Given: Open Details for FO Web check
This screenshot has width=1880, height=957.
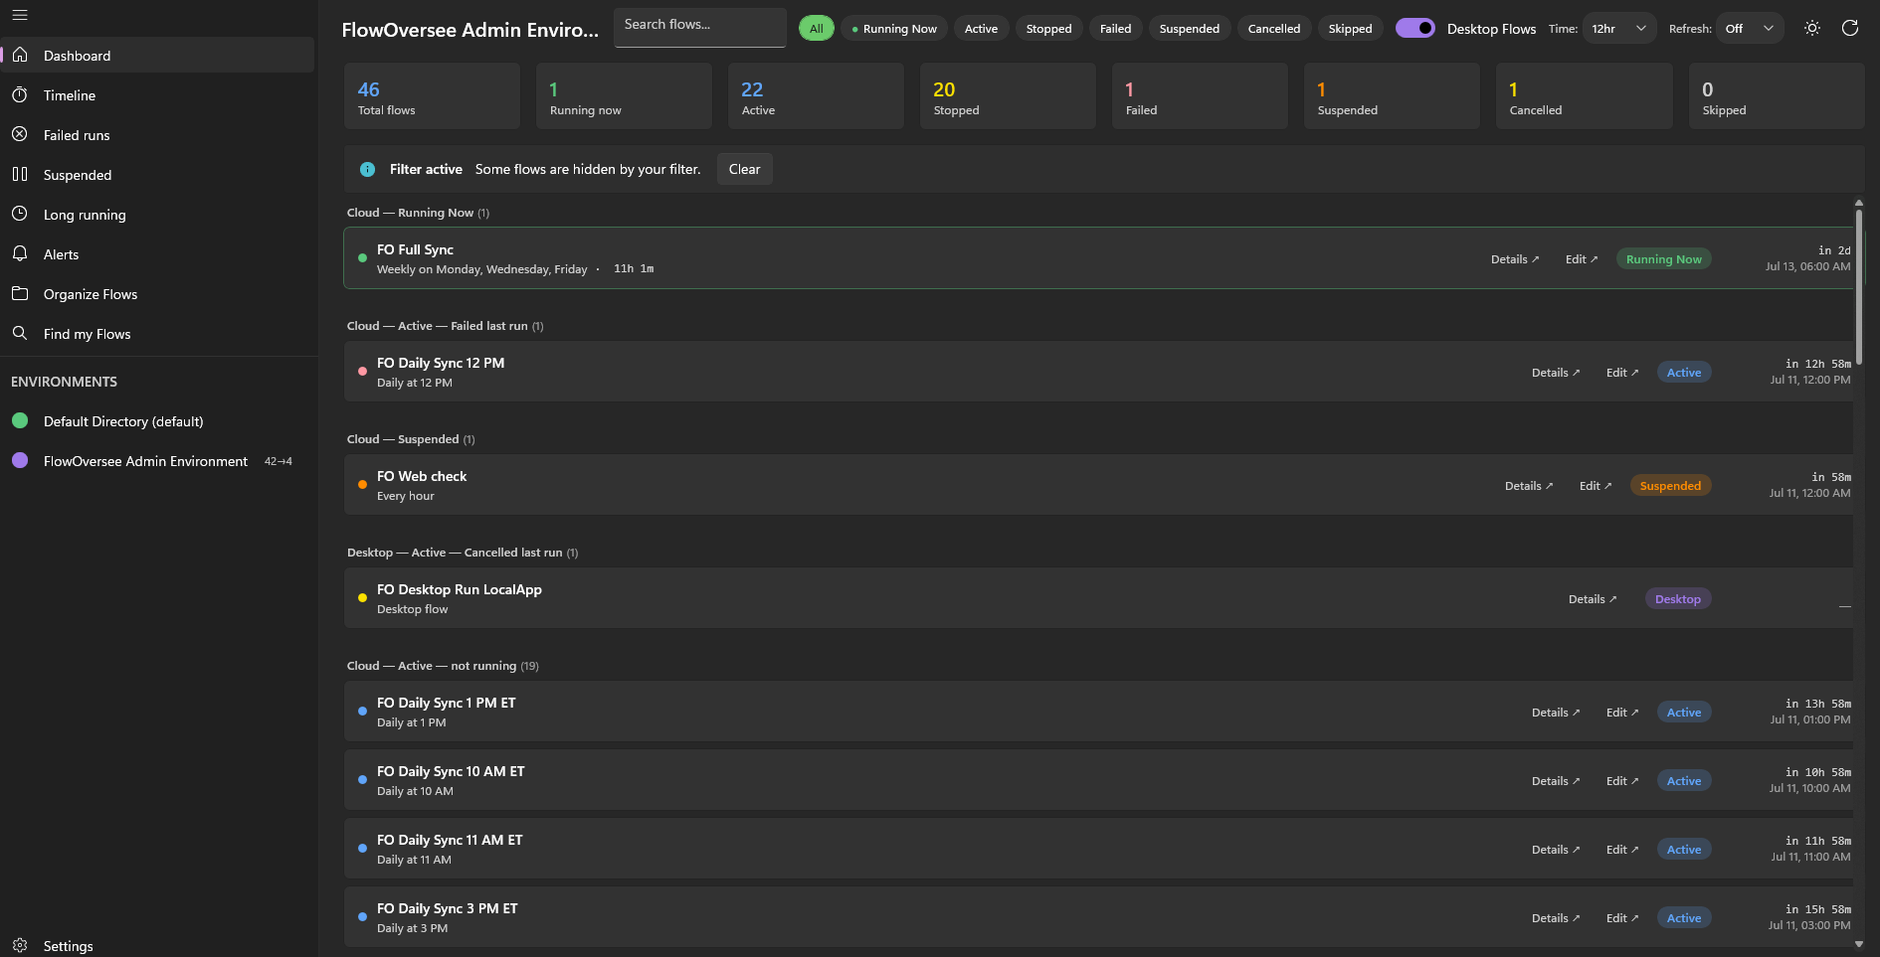Looking at the screenshot, I should point(1528,485).
